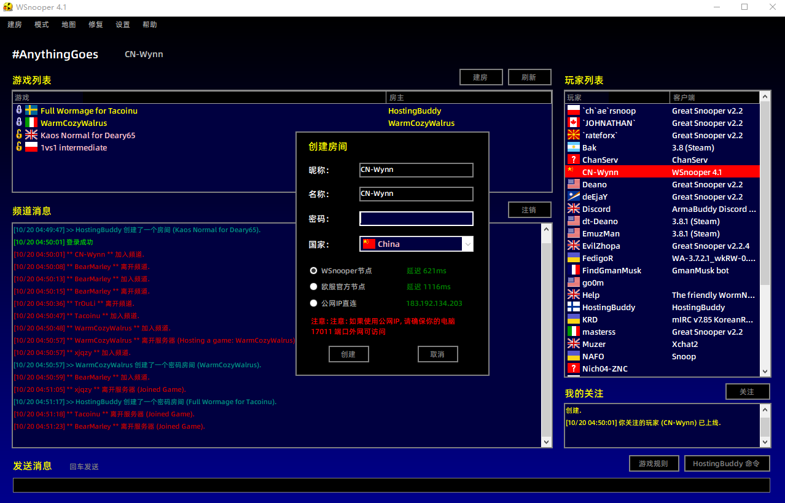
Task: Click the channel messages scrollbar up arrow
Action: tap(547, 228)
